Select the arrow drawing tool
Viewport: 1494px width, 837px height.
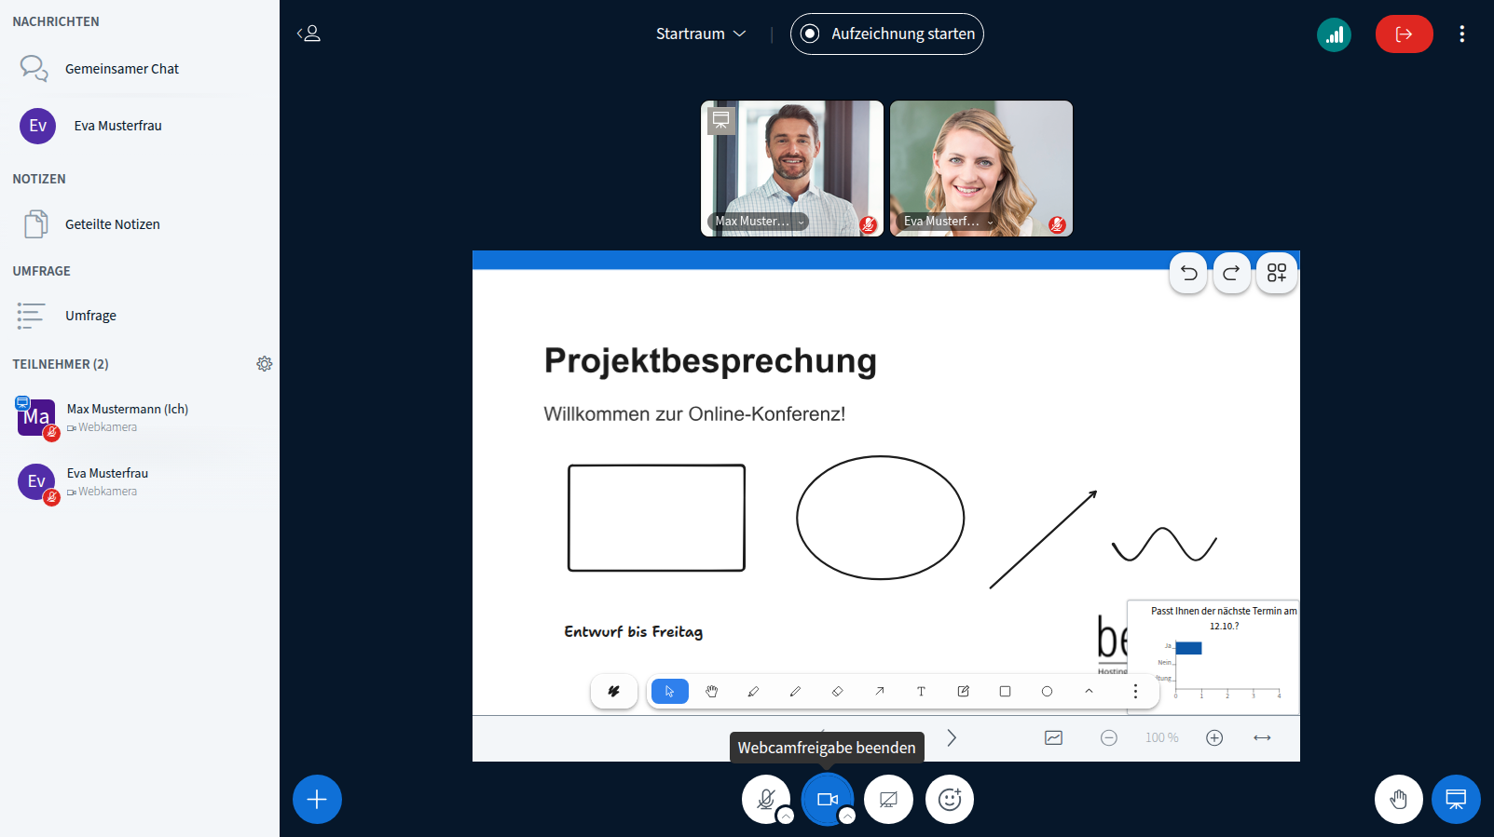(879, 692)
